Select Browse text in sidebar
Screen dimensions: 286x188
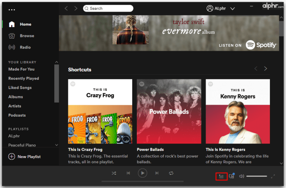(x=27, y=36)
